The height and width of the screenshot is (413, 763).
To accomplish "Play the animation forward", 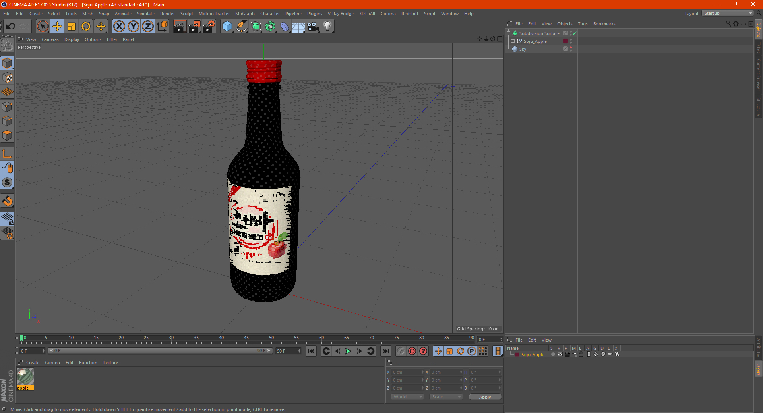I will [348, 351].
